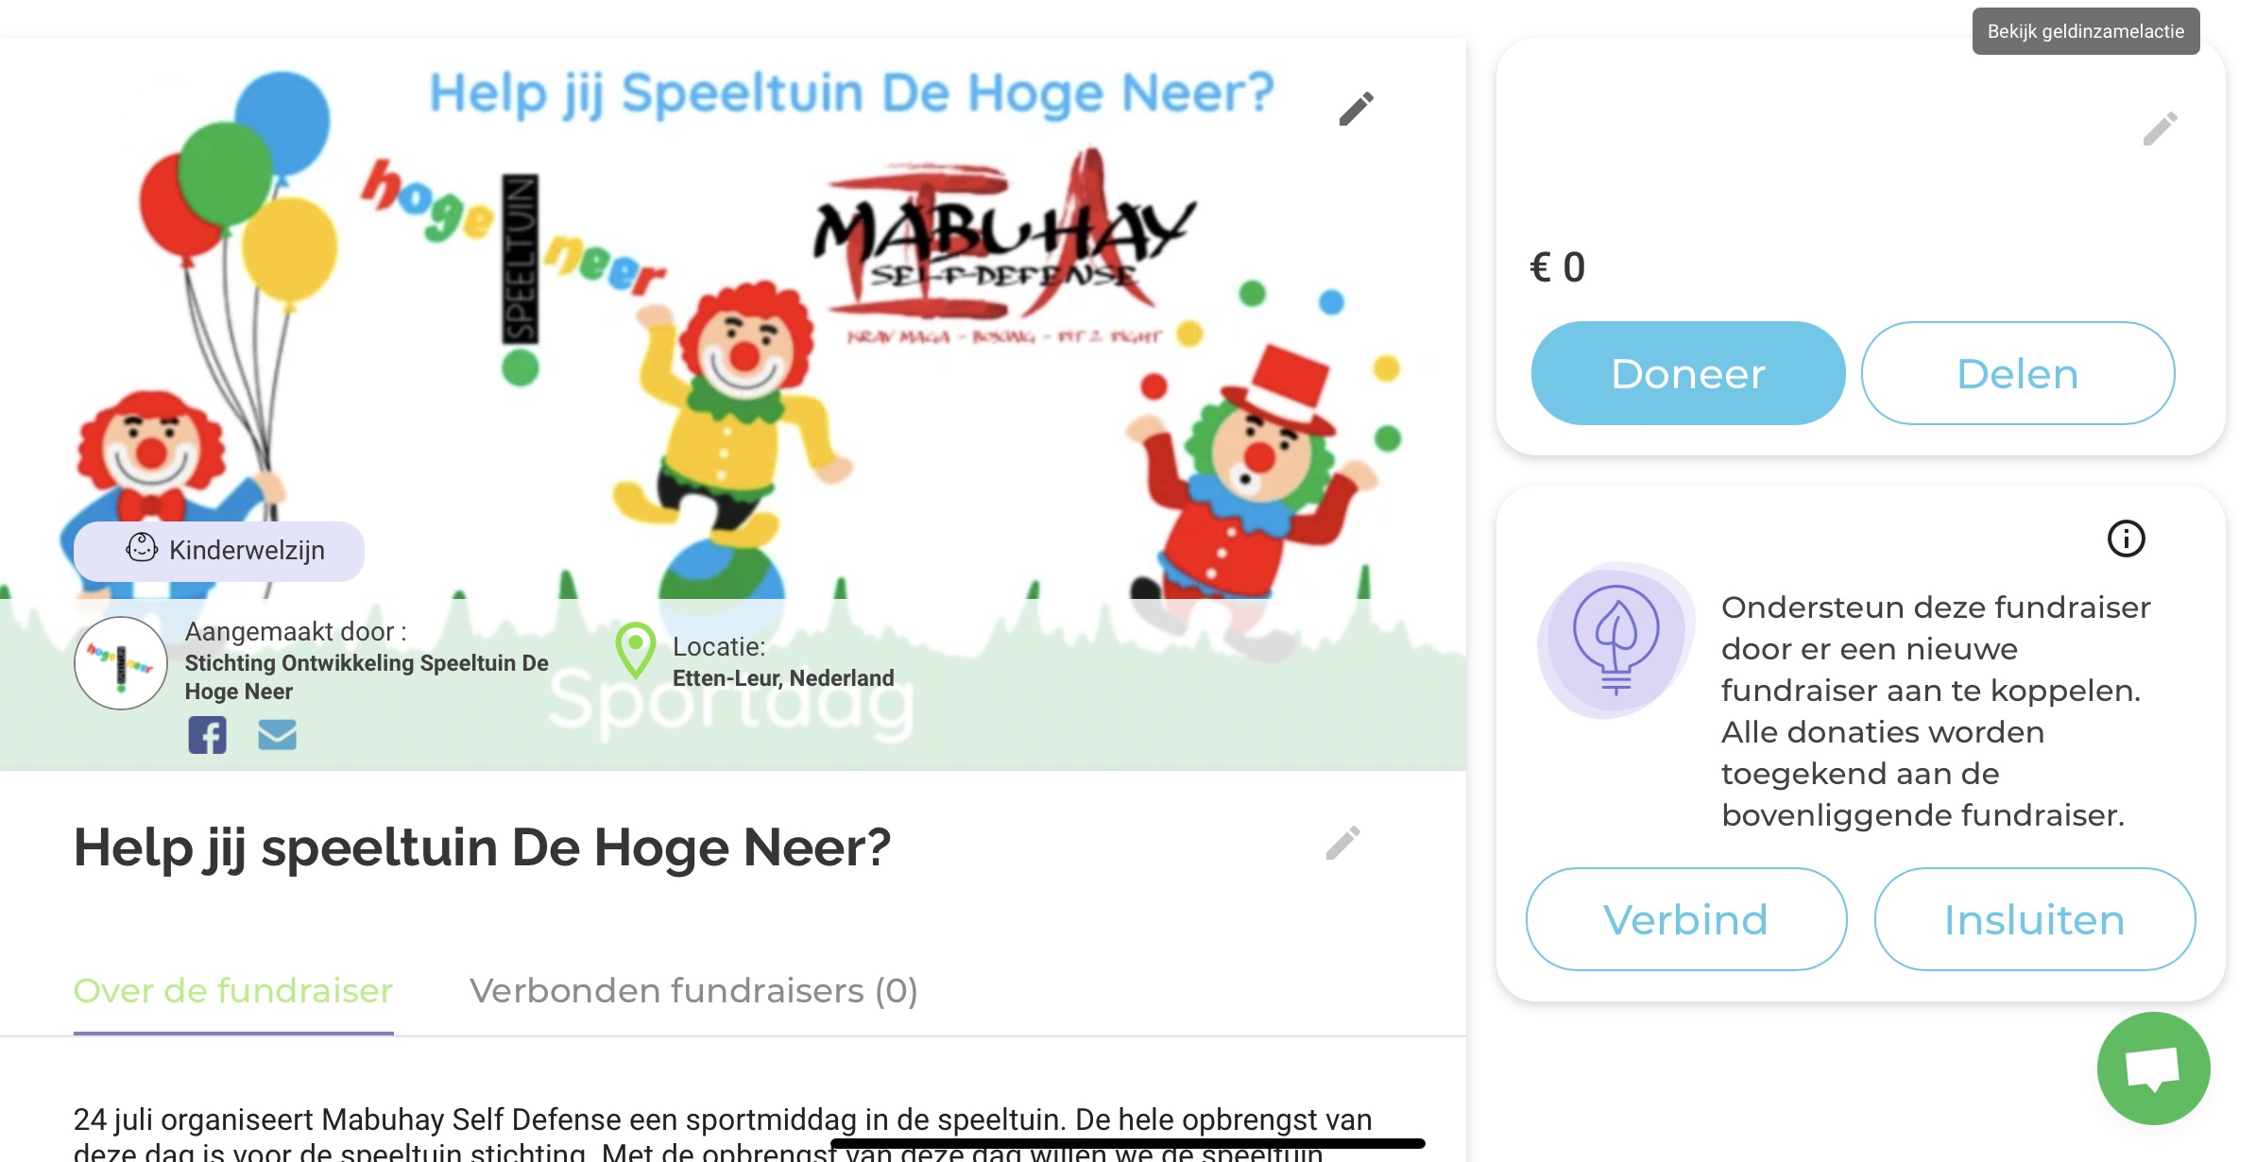This screenshot has width=2256, height=1162.
Task: Edit the banner image with the pencil icon
Action: click(x=1356, y=109)
